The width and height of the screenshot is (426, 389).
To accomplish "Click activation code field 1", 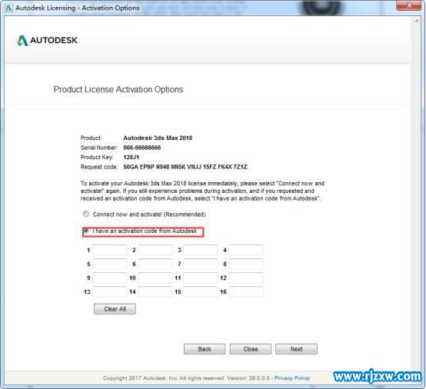I will coord(110,250).
